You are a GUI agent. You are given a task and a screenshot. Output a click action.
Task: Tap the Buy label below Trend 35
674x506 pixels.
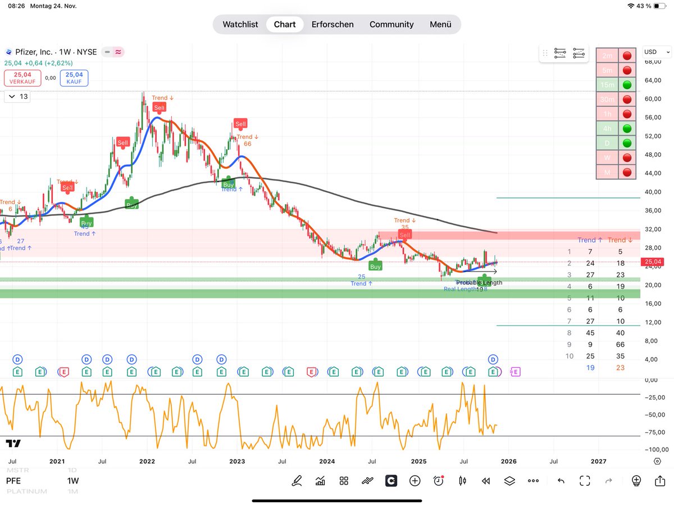pos(375,266)
